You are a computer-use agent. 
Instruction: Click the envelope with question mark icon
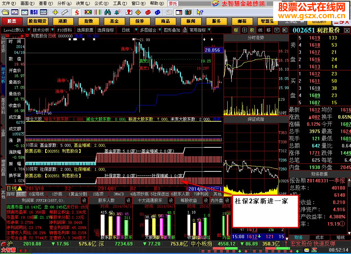coord(128,12)
